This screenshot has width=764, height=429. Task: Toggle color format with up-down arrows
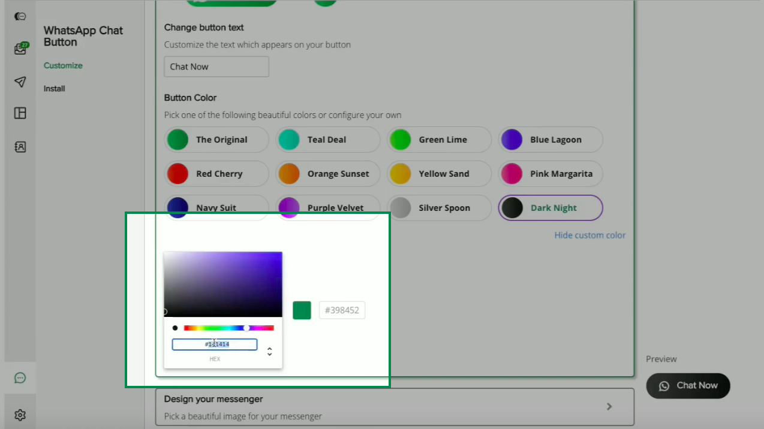pyautogui.click(x=270, y=352)
